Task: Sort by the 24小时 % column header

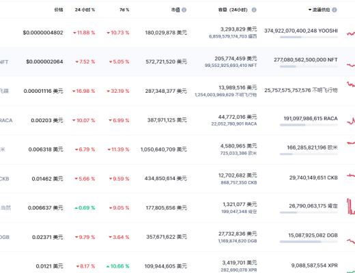Action: click(x=85, y=10)
